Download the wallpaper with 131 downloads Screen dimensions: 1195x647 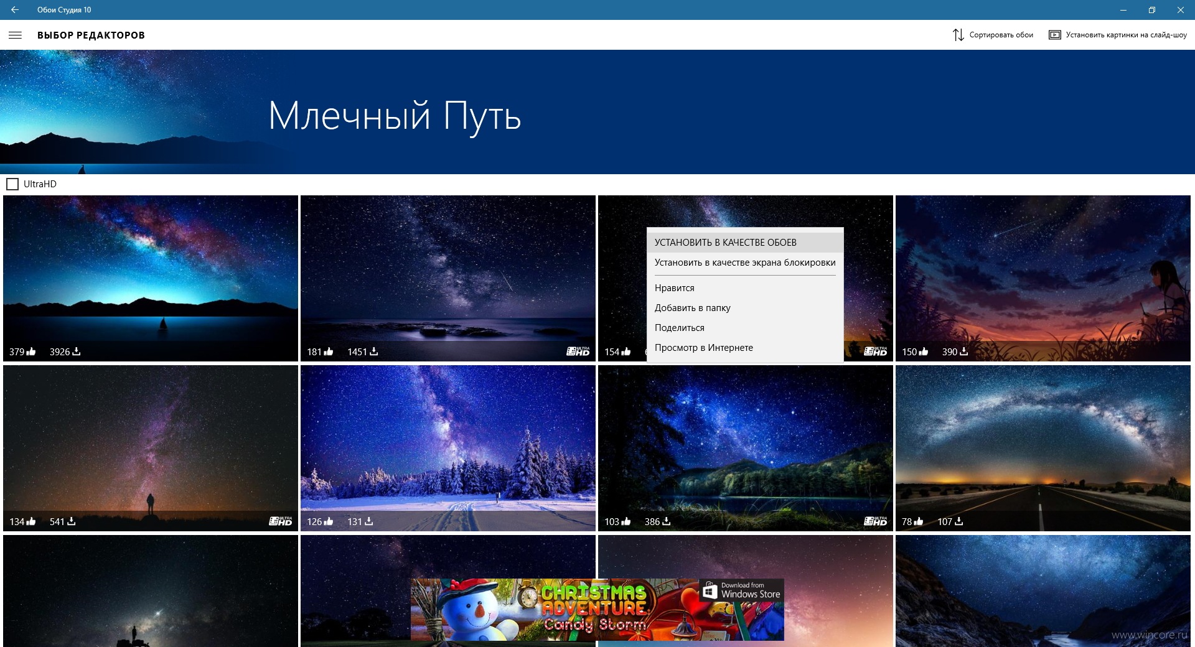click(368, 521)
